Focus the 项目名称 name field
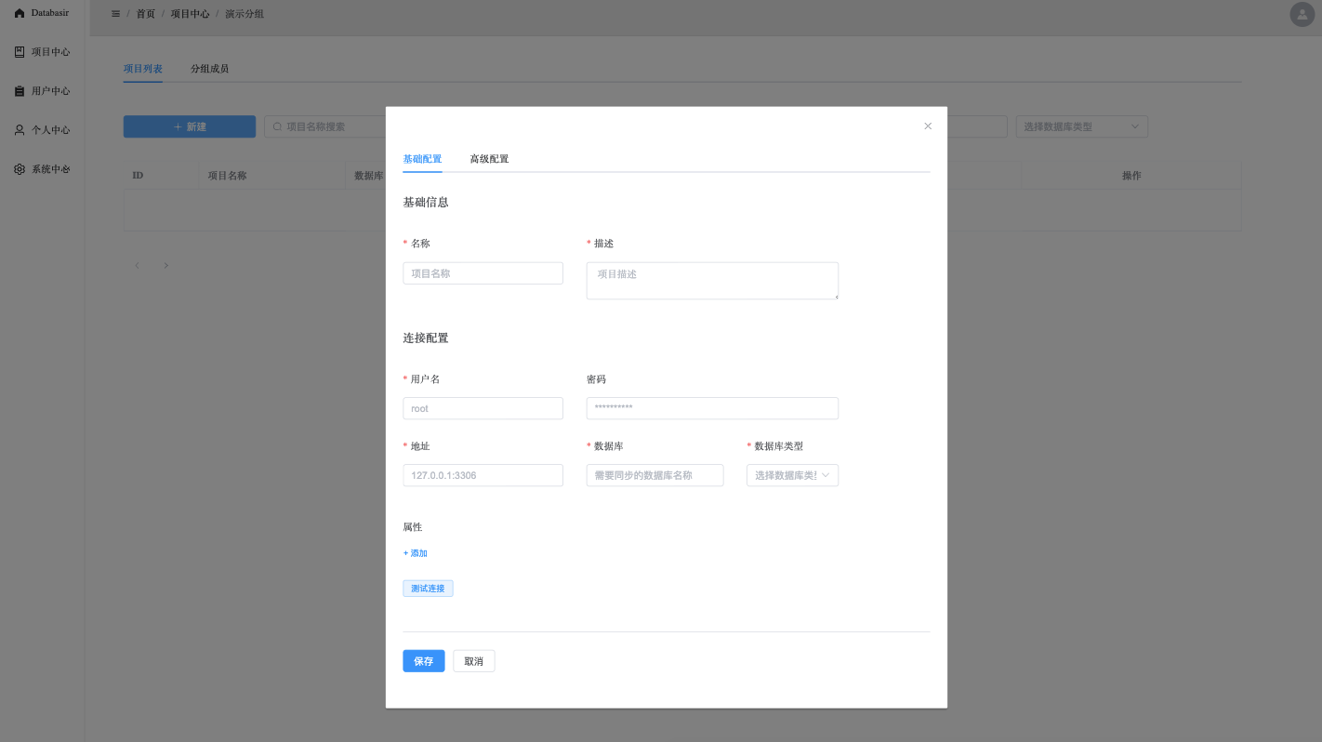Viewport: 1322px width, 742px height. [483, 273]
